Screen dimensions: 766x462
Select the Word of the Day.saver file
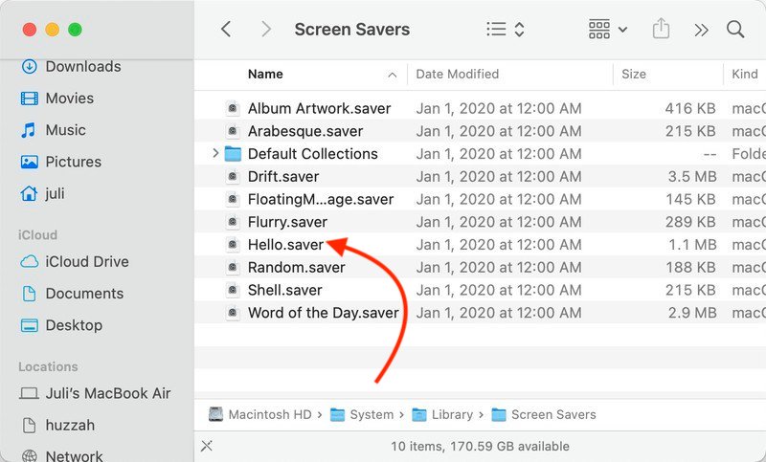tap(323, 313)
